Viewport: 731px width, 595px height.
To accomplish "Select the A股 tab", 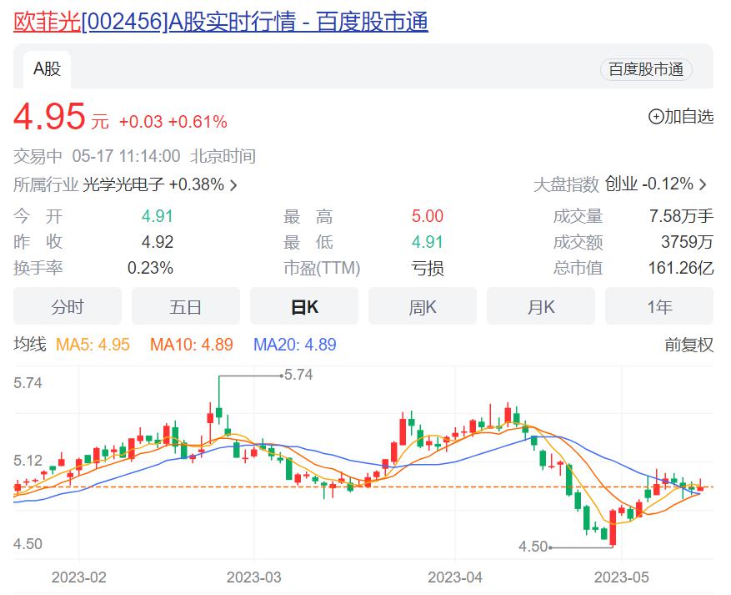I will click(47, 69).
